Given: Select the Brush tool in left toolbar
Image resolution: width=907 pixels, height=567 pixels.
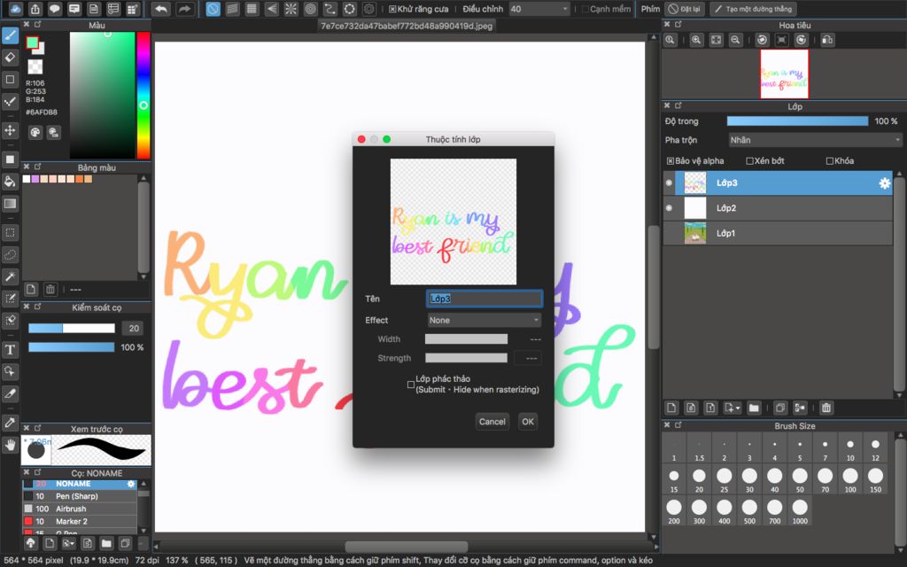Looking at the screenshot, I should click(x=11, y=35).
